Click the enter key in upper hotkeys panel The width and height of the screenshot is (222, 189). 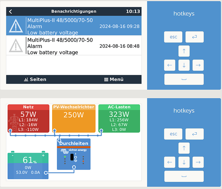coord(194,37)
